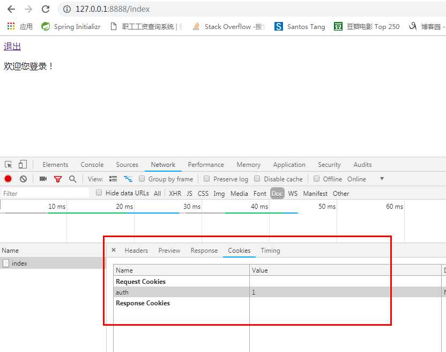Enable Disable cache checkbox

257,179
